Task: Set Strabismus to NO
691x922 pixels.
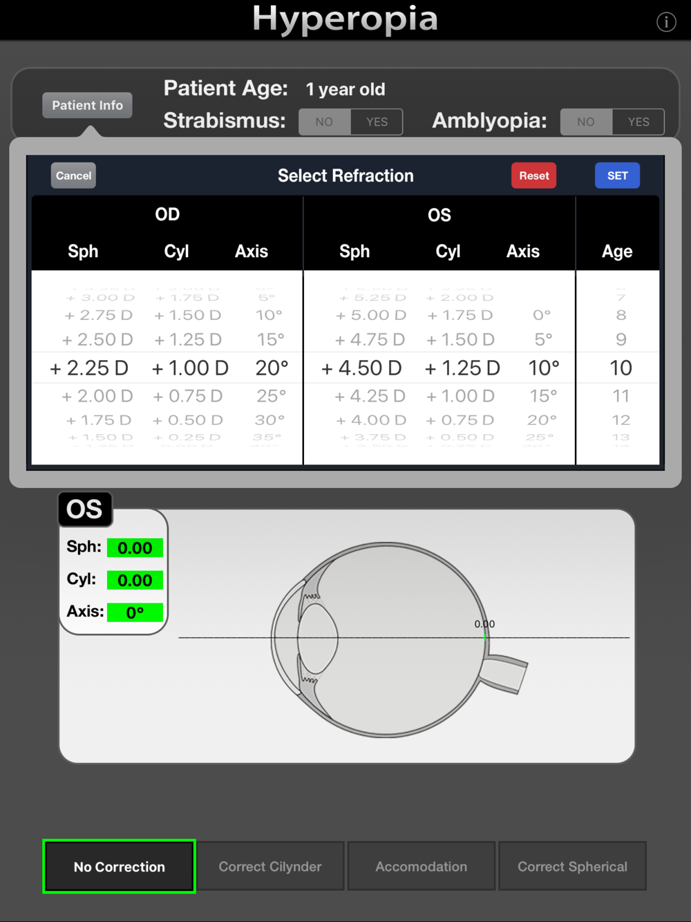Action: pyautogui.click(x=324, y=122)
